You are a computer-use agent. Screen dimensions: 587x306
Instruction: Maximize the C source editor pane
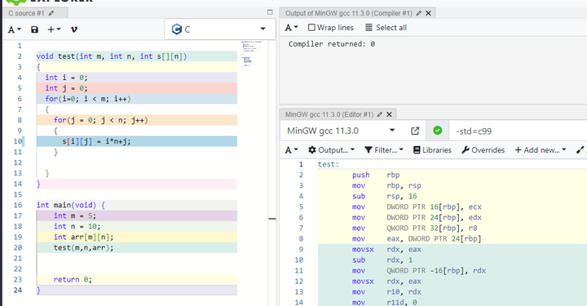tap(270, 12)
